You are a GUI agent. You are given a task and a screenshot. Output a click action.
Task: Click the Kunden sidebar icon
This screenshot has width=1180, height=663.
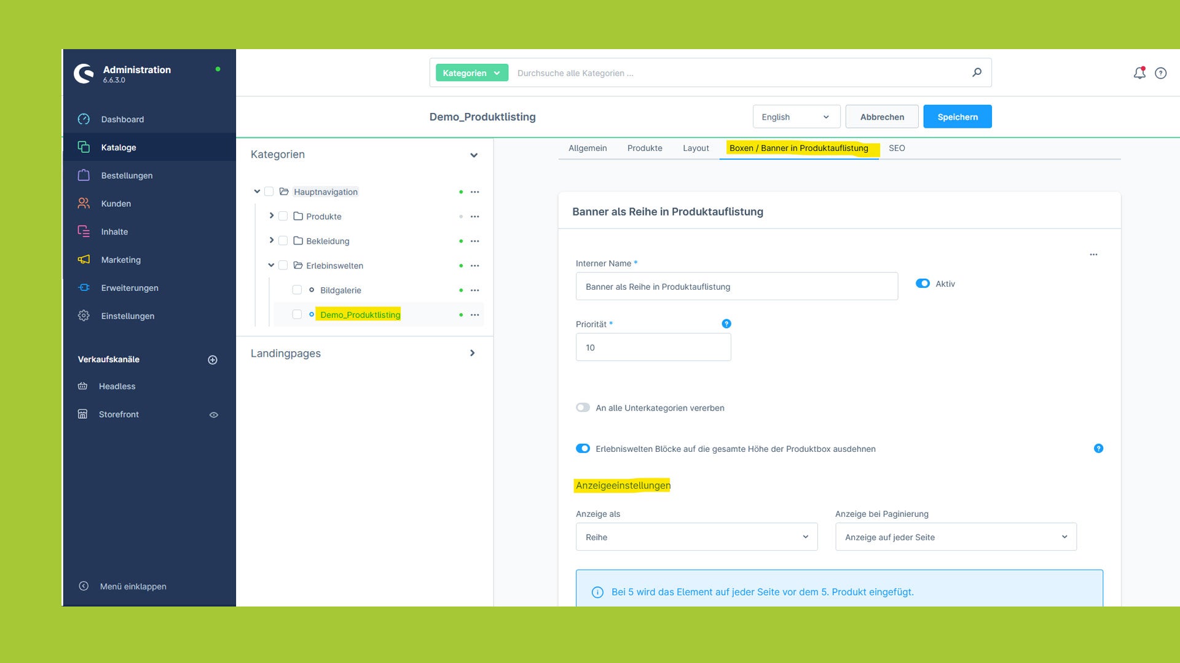(83, 203)
